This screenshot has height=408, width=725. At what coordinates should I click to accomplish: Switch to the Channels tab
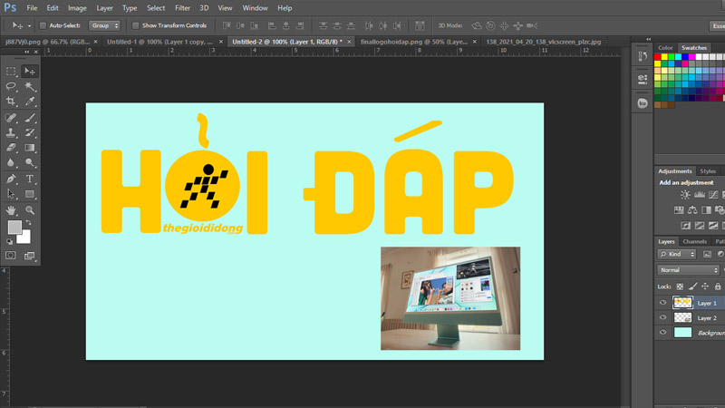[695, 242]
